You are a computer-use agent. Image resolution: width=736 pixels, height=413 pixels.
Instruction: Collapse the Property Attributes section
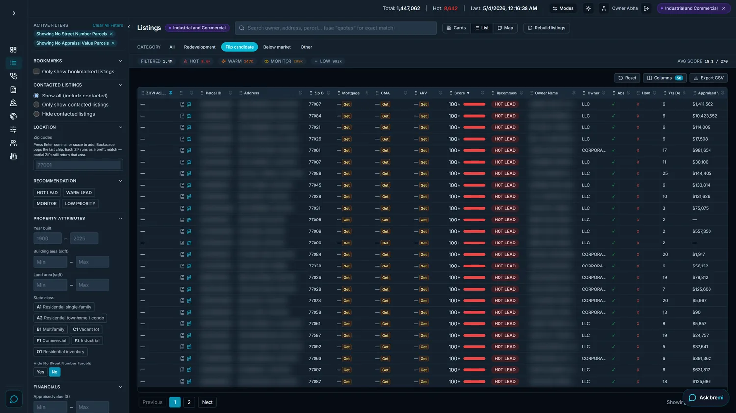(120, 219)
